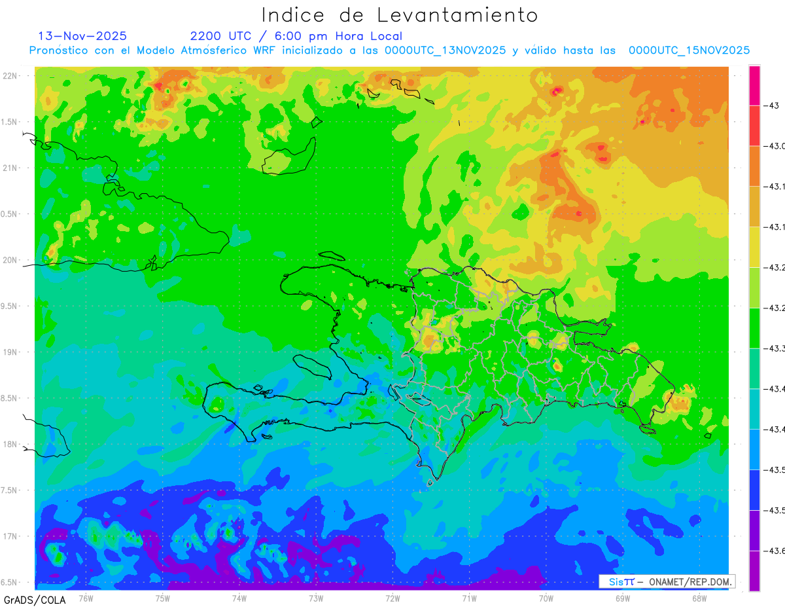Viewport: 785px width, 607px height.
Task: Pick the light blue legend swatch
Action: (754, 449)
